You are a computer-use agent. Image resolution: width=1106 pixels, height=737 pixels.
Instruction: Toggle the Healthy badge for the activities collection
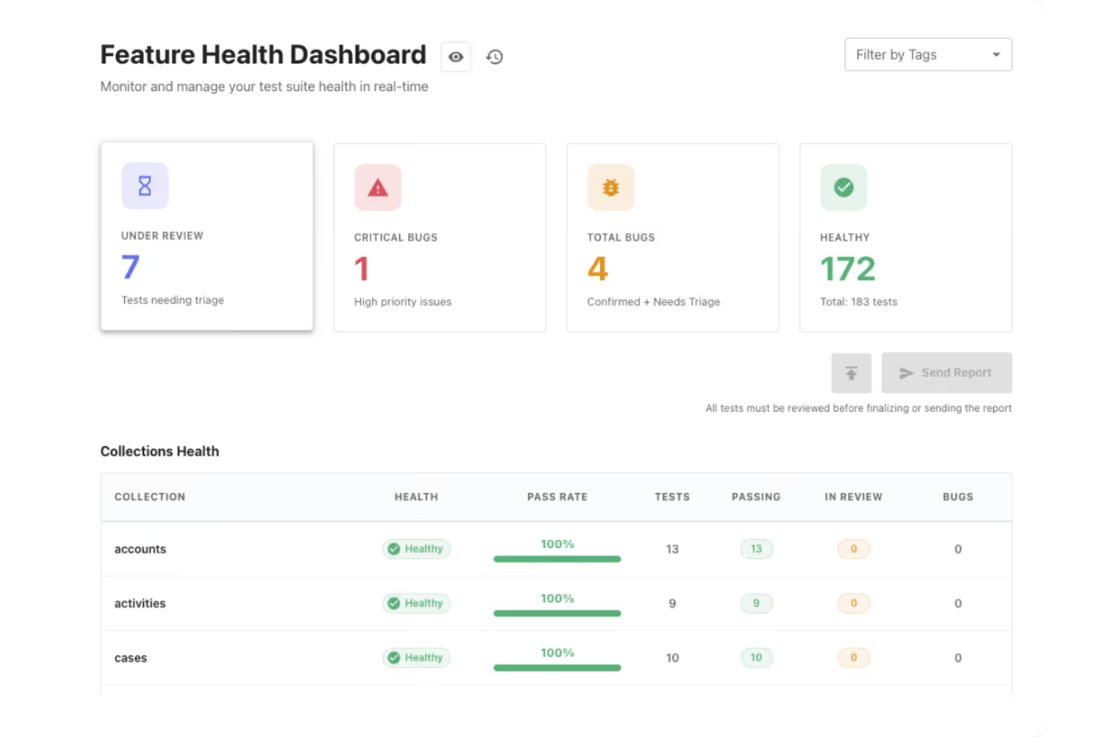[416, 603]
